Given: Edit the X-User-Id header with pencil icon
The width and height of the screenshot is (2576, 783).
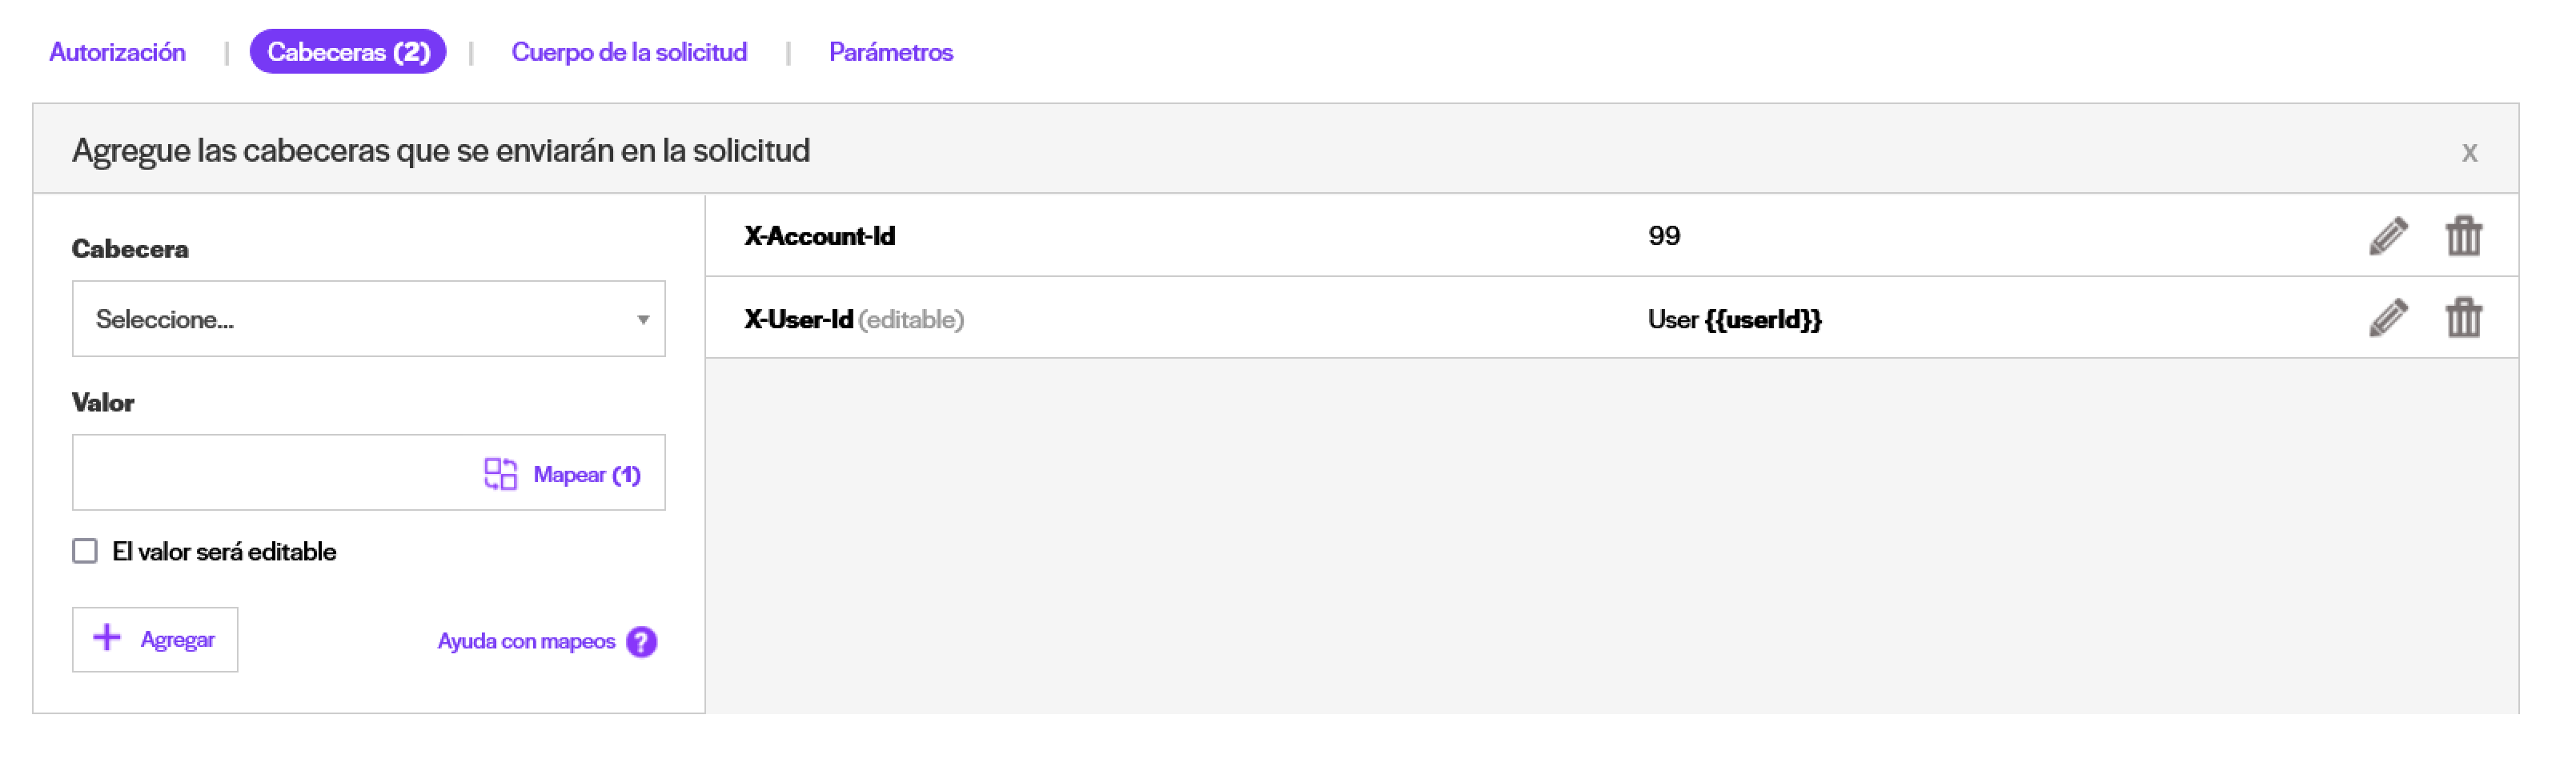Looking at the screenshot, I should [x=2388, y=319].
